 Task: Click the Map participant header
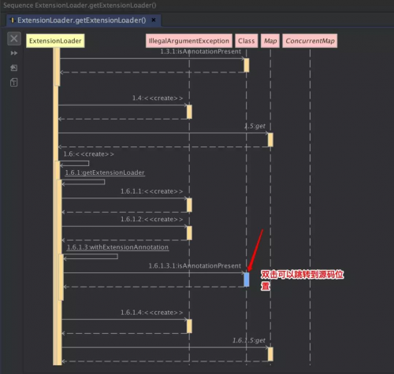coord(270,41)
